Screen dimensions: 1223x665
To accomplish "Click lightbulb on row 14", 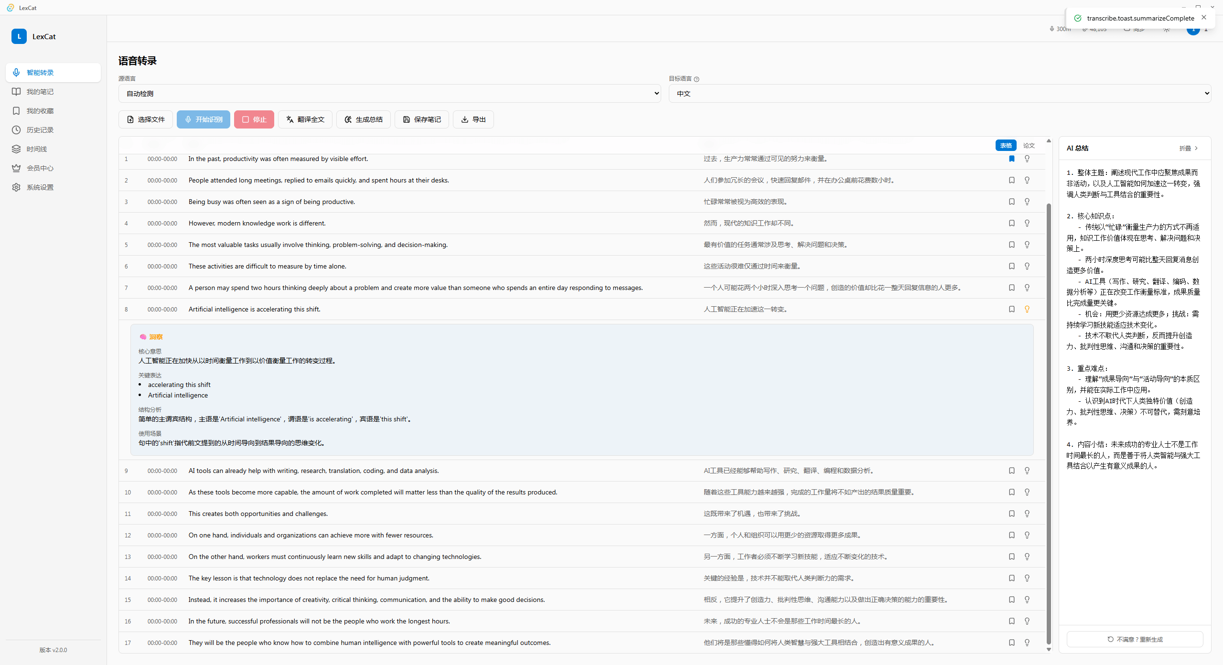I will click(x=1027, y=578).
